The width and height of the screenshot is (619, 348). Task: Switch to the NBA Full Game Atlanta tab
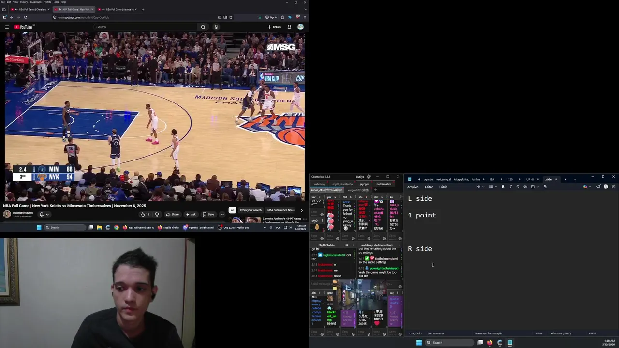pos(118,9)
